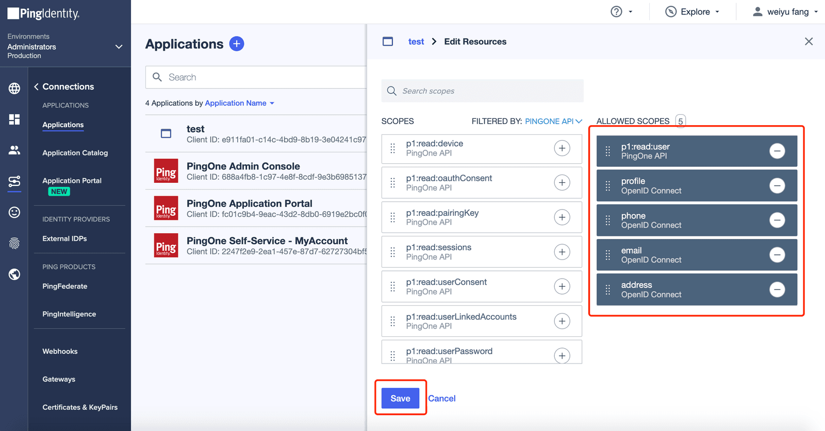Click the search magnifier in Applications search
This screenshot has height=431, width=825.
click(x=157, y=77)
